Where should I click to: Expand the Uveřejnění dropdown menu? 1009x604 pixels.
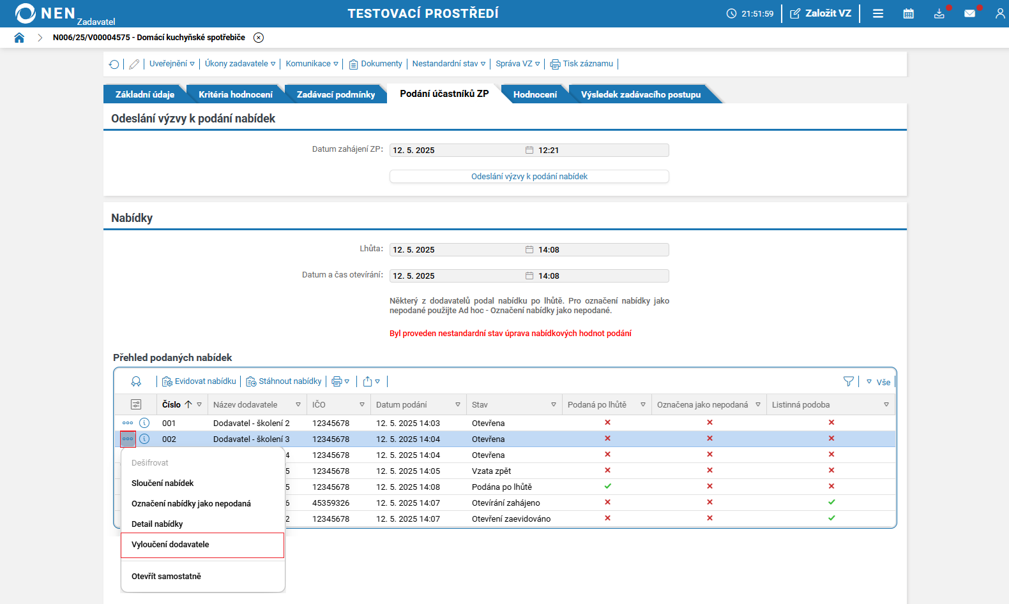pos(172,64)
